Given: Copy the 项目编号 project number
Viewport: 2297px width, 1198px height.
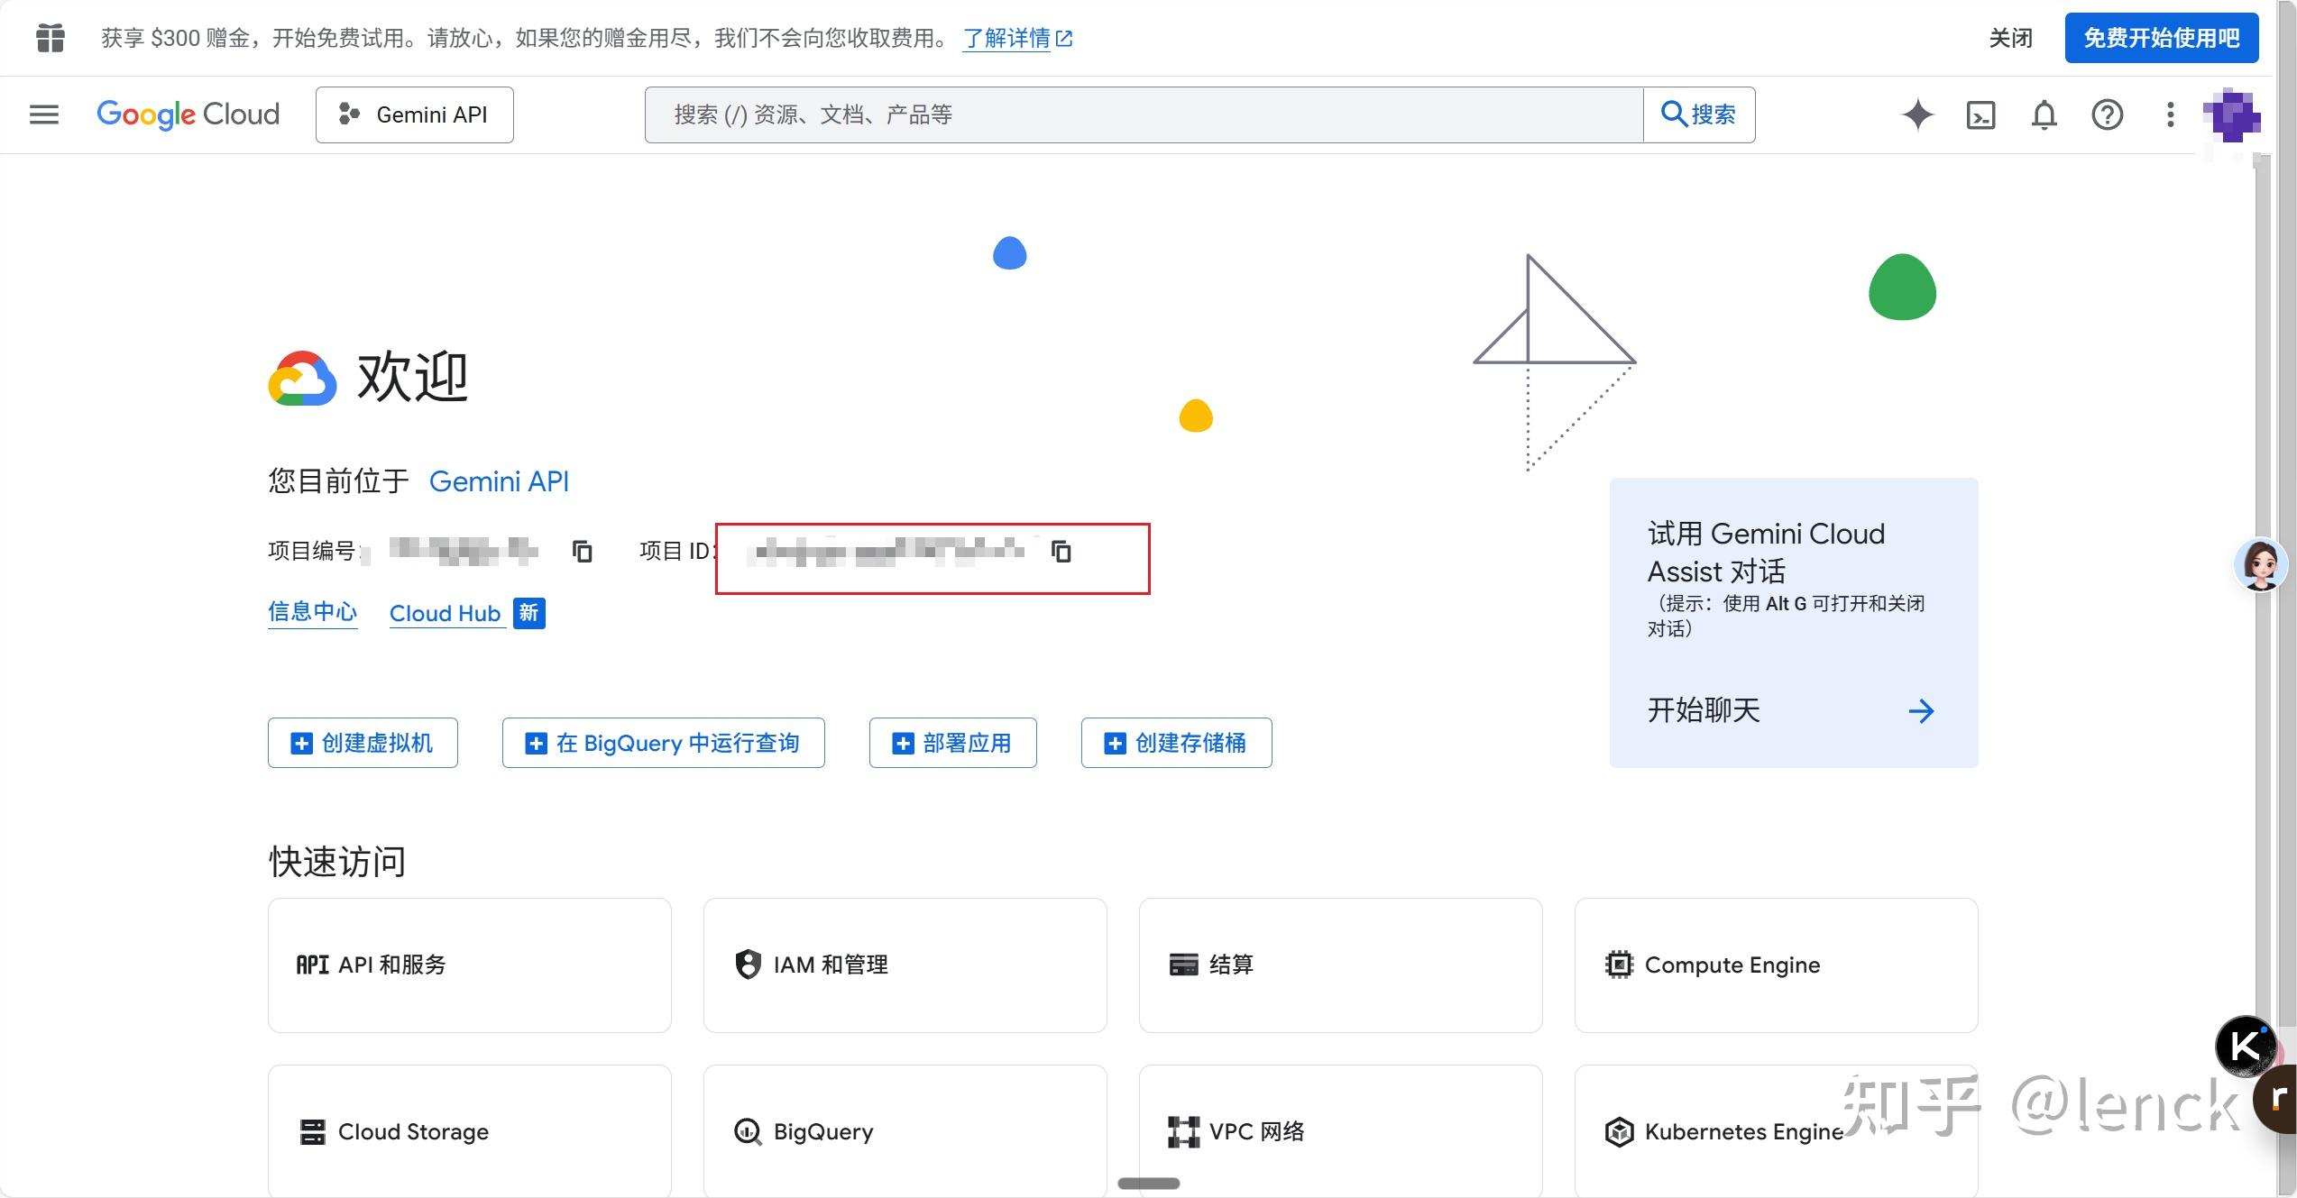Looking at the screenshot, I should click(x=583, y=551).
